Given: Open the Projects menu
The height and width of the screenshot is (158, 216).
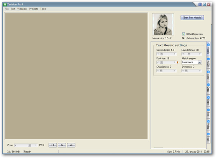Looking at the screenshot, I should click(x=33, y=9).
